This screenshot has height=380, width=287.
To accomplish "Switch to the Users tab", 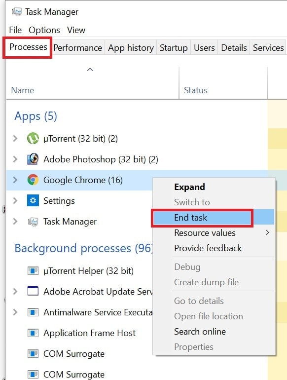I will click(x=204, y=48).
